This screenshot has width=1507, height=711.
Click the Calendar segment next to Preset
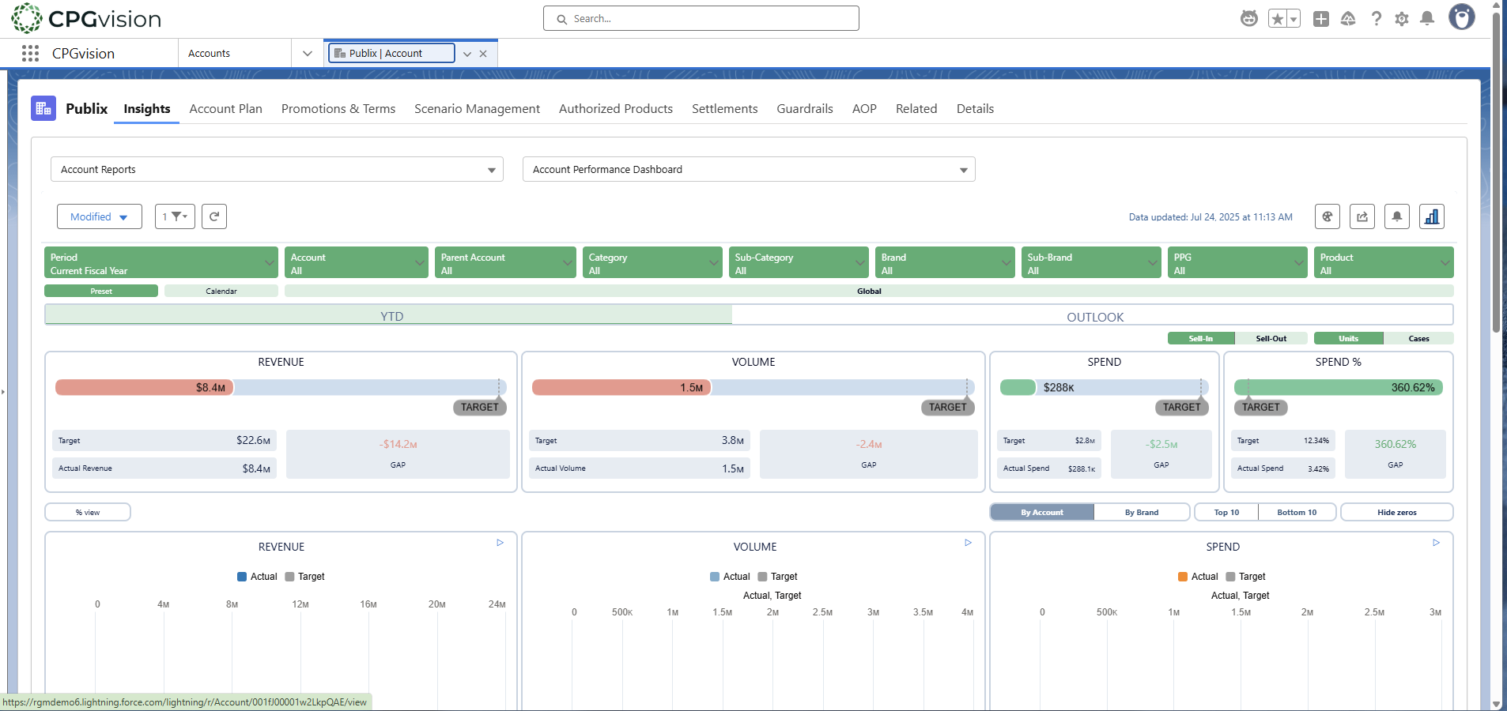click(221, 291)
